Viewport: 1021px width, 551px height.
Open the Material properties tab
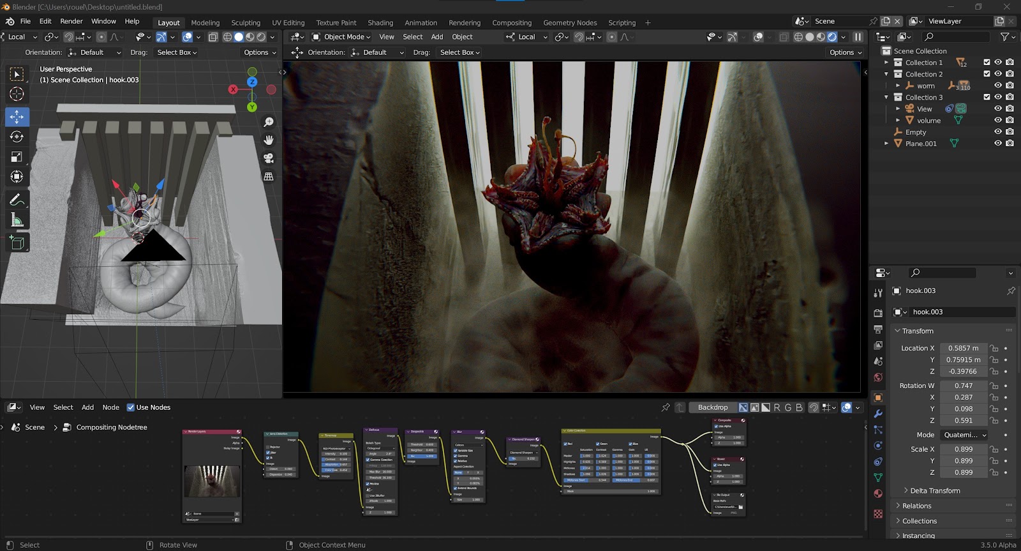click(878, 494)
